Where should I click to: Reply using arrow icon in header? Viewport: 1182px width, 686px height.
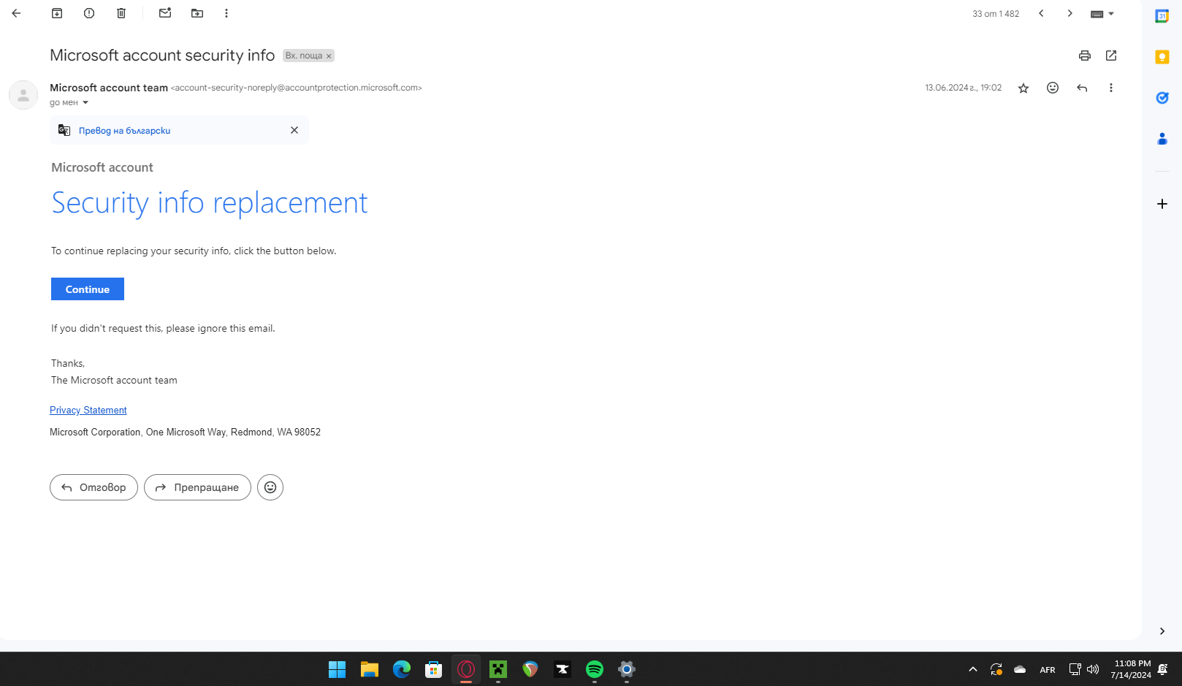(x=1082, y=88)
